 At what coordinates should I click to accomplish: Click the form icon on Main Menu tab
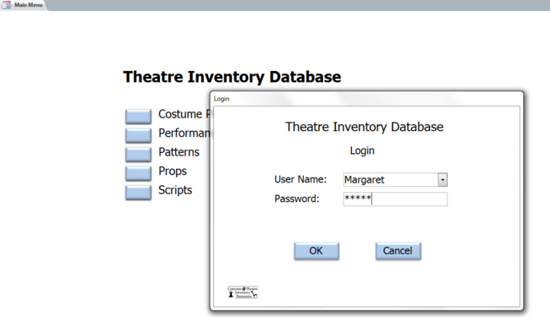tap(6, 5)
